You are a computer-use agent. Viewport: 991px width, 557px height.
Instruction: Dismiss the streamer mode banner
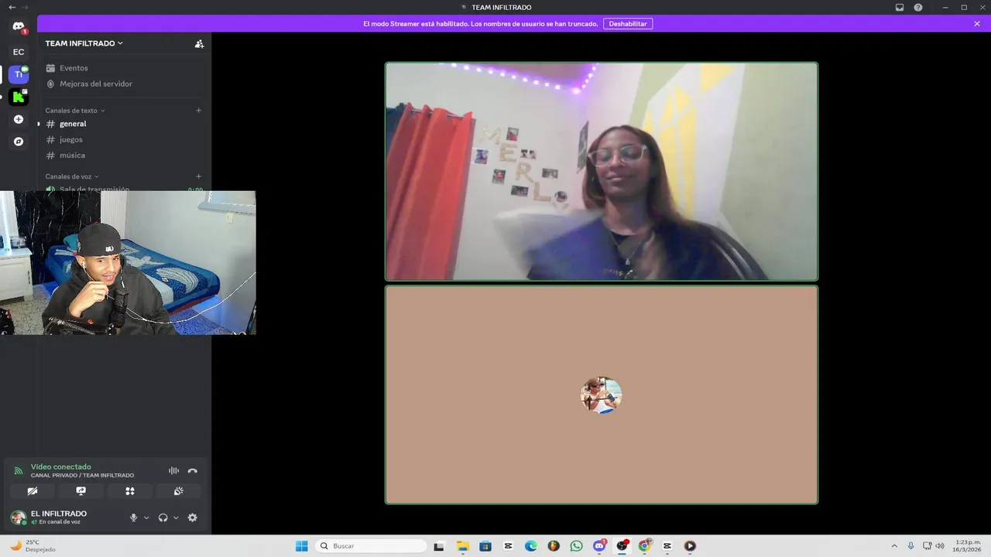coord(977,24)
